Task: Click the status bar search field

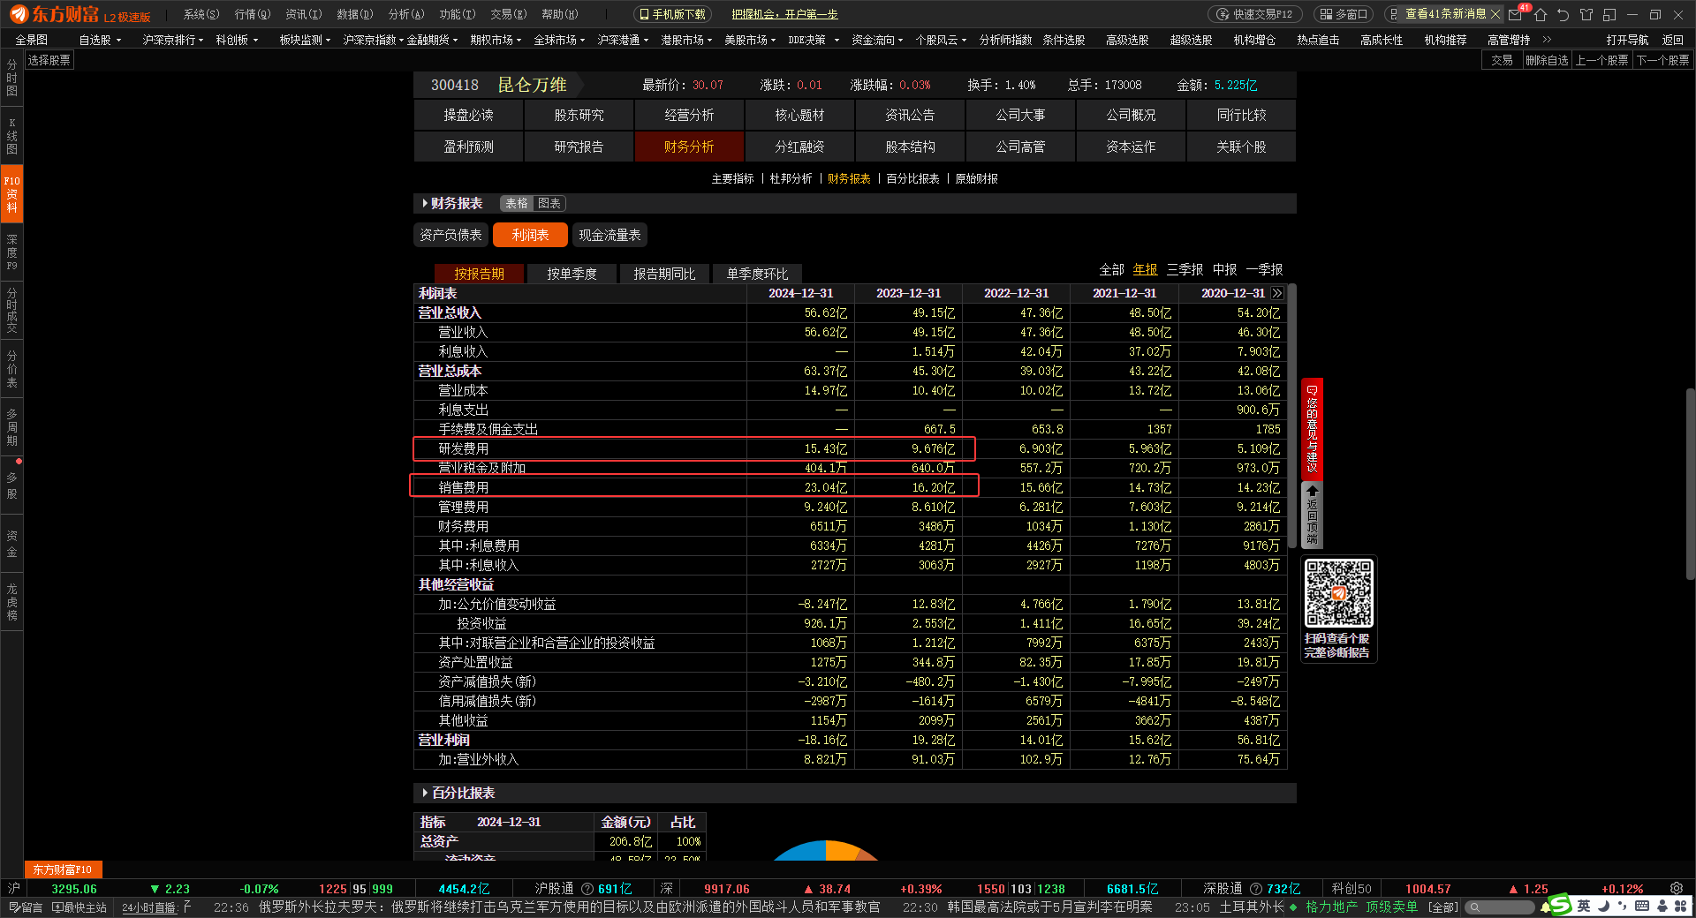Action: click(x=1500, y=907)
